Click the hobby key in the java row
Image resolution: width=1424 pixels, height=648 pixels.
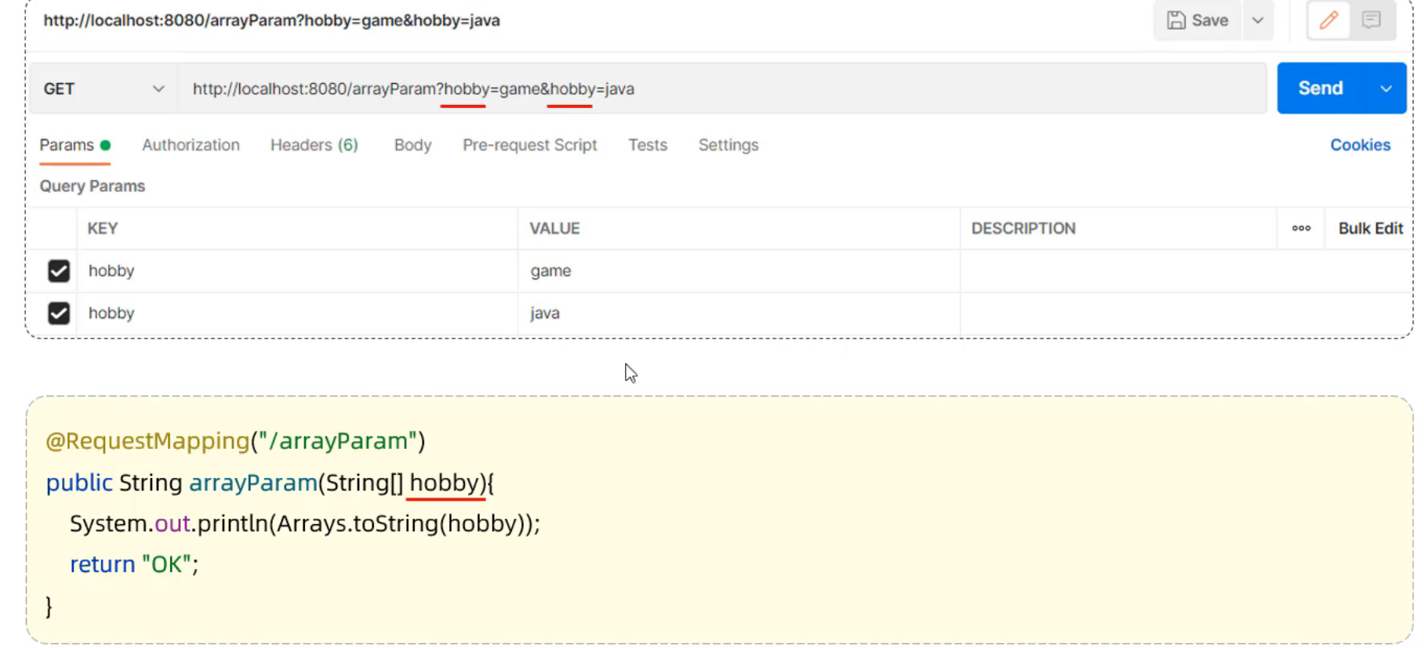[111, 313]
